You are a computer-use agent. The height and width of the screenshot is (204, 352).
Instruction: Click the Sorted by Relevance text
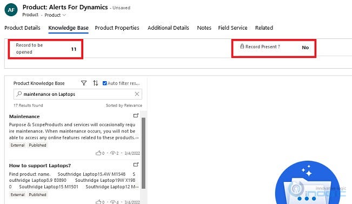click(x=124, y=106)
